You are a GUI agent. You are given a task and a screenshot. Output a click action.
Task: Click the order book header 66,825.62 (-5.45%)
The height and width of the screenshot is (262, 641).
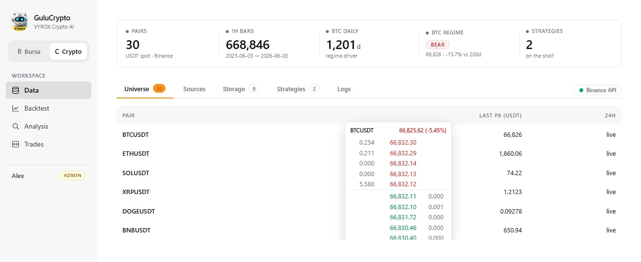point(422,131)
